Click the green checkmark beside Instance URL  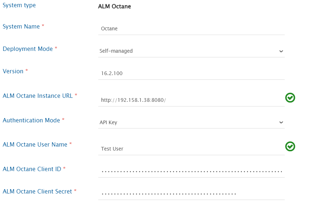[290, 97]
